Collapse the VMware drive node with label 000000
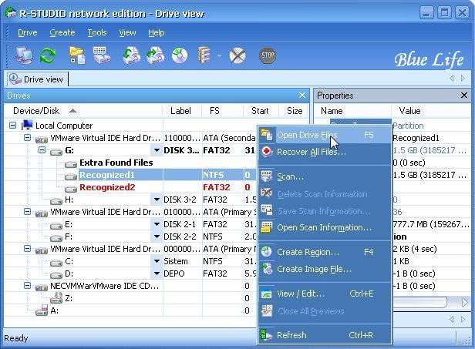Viewport: 475px width, 349px height. (x=27, y=249)
